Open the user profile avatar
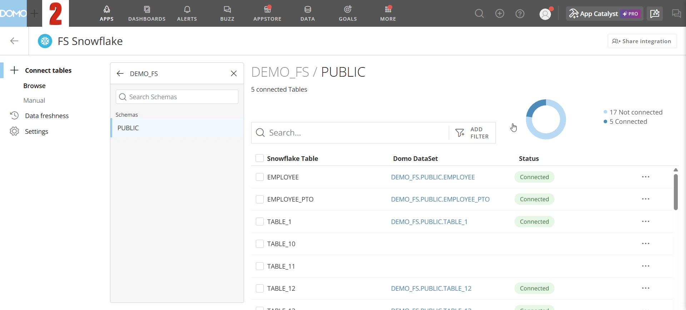 coord(545,14)
